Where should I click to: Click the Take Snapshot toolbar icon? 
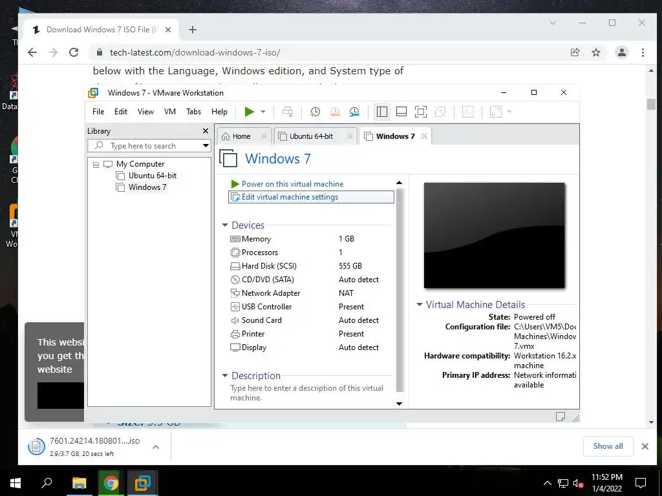315,112
